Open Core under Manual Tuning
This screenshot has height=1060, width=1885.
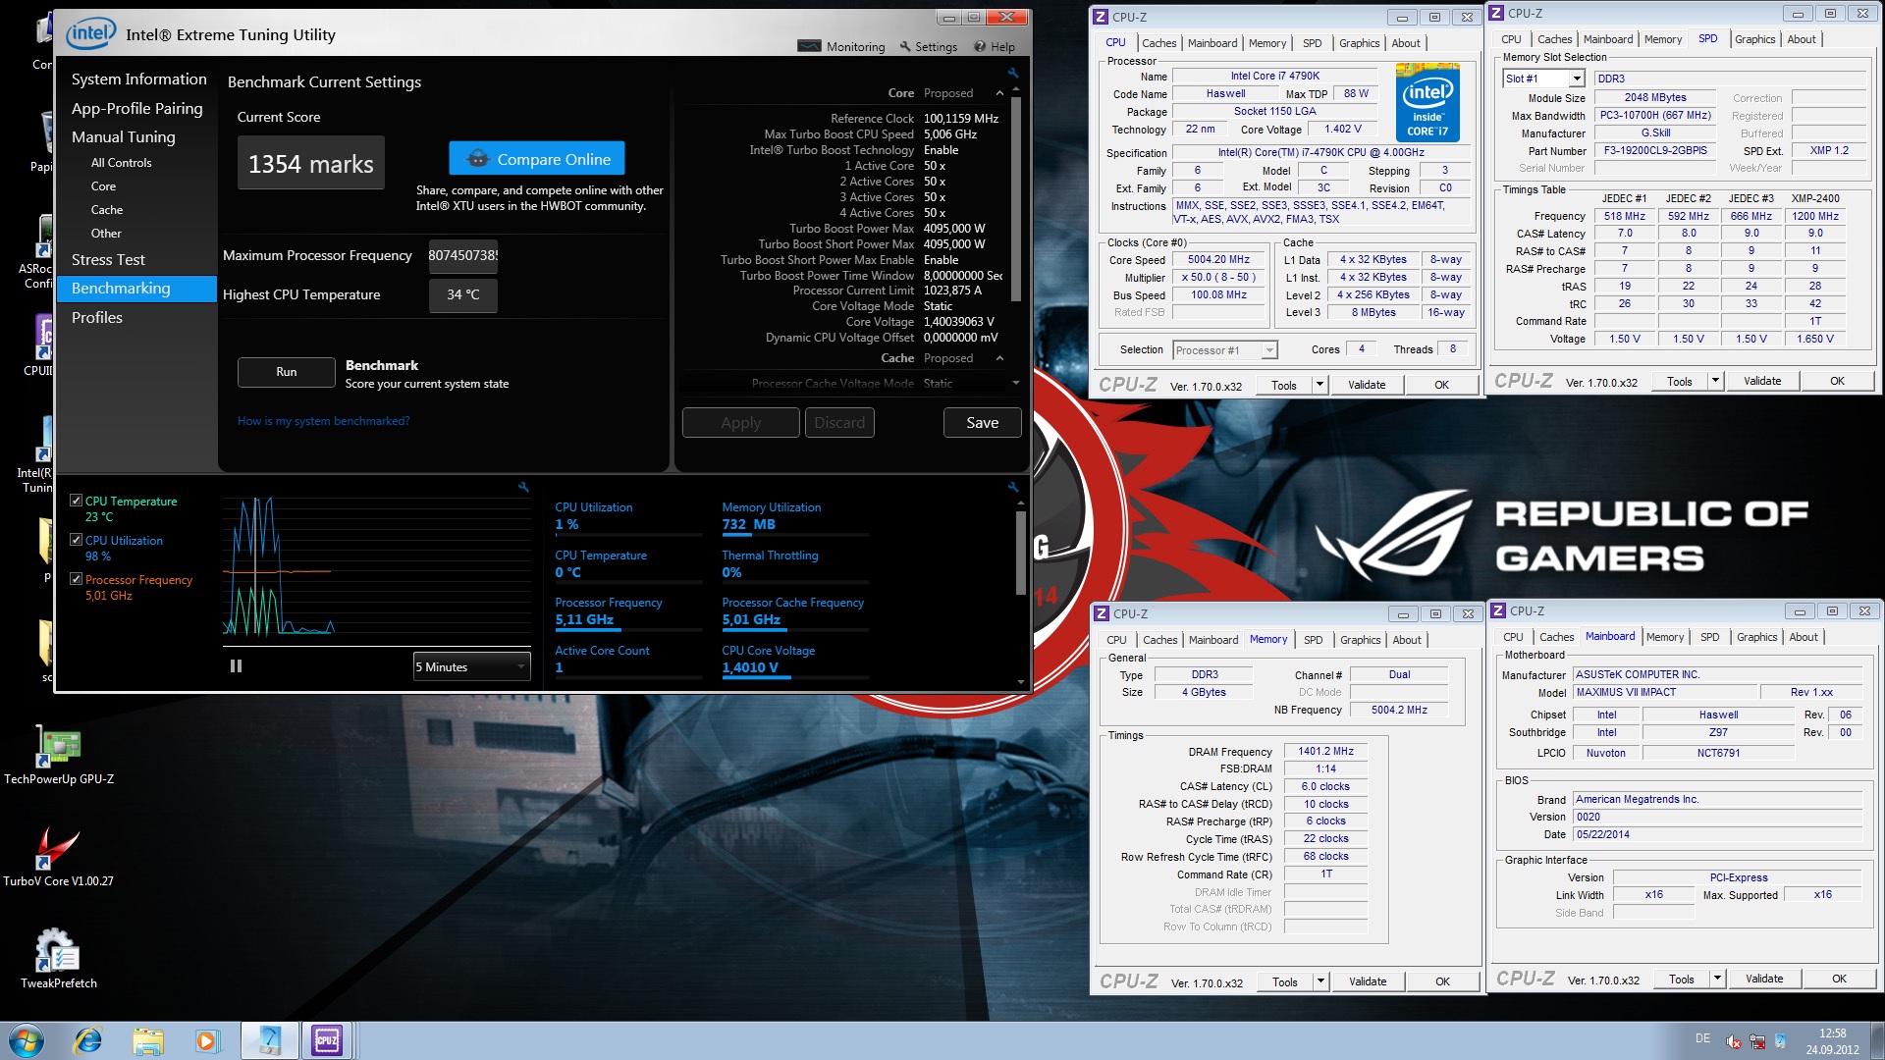point(103,185)
